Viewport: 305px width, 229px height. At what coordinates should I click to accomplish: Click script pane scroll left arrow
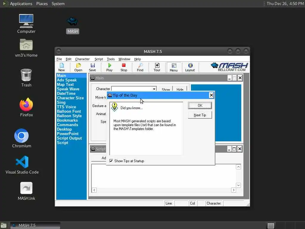tap(94, 190)
